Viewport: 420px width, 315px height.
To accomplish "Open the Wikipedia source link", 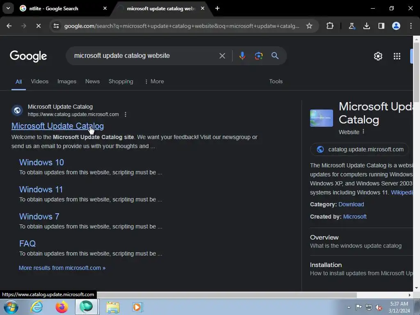I will pos(402,192).
